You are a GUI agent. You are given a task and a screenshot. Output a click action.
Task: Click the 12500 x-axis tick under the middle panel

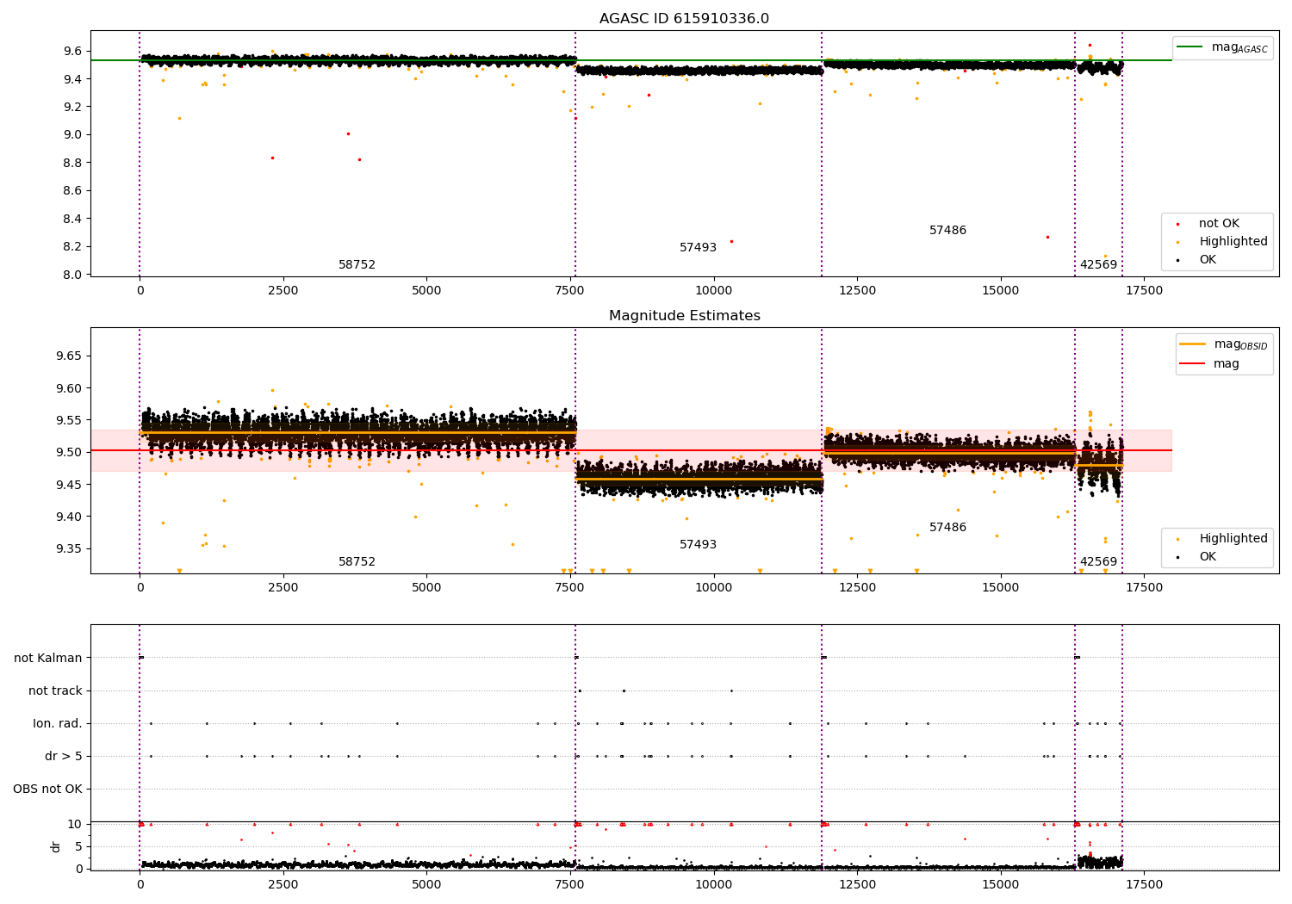857,588
